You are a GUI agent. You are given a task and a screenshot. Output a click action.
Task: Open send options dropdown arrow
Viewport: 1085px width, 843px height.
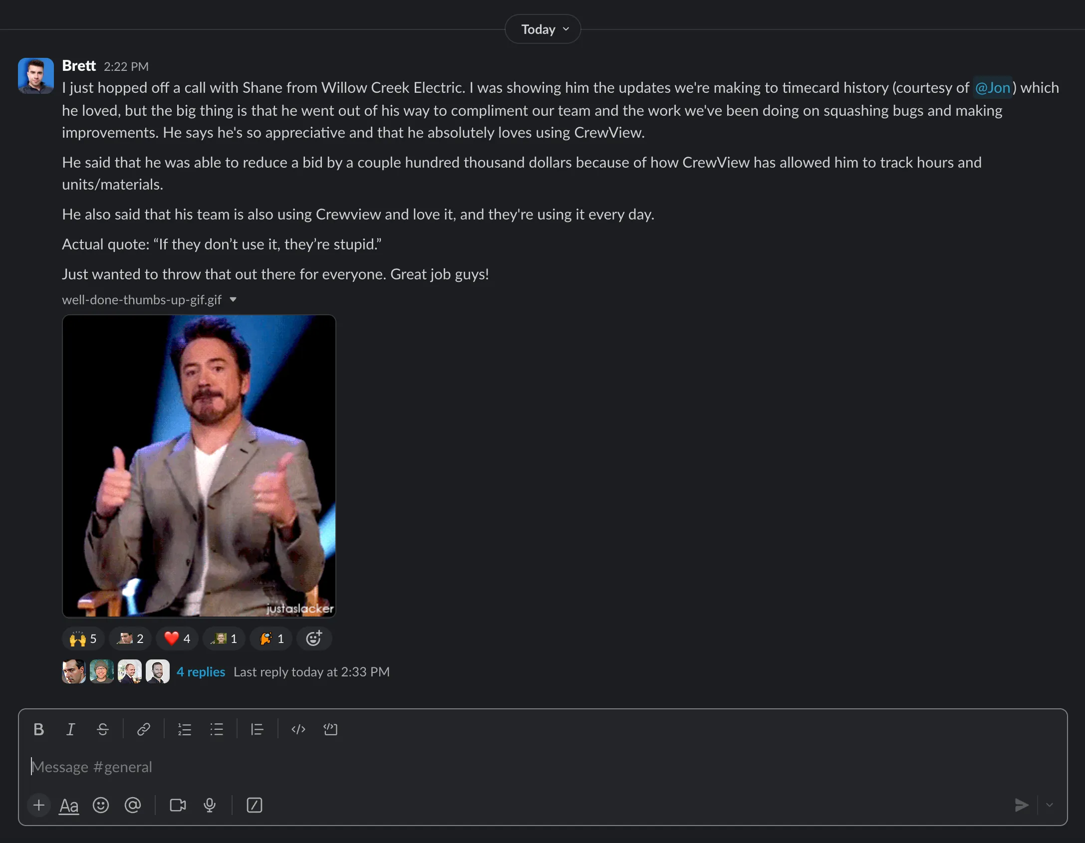tap(1050, 805)
